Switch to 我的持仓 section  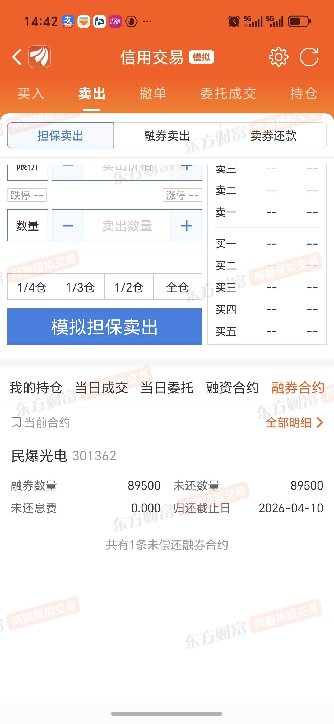(36, 388)
